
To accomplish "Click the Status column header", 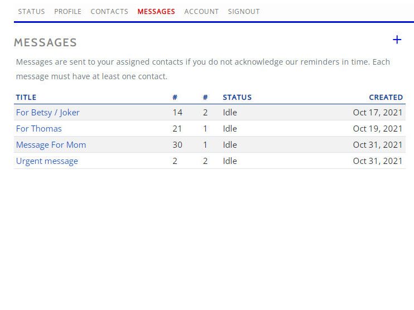I will click(x=237, y=97).
